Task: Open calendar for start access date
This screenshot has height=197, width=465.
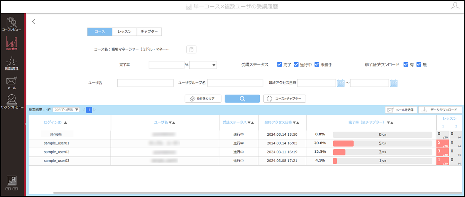Action: point(341,83)
